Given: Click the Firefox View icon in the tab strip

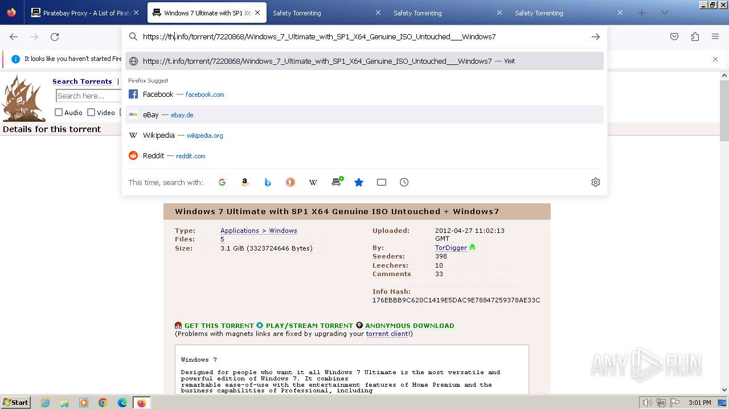Looking at the screenshot, I should (11, 13).
